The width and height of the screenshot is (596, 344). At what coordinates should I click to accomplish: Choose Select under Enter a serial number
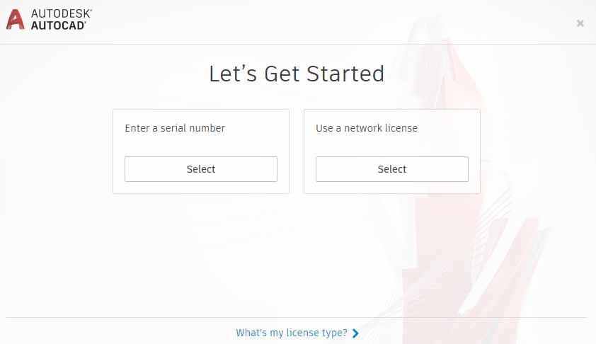tap(201, 169)
